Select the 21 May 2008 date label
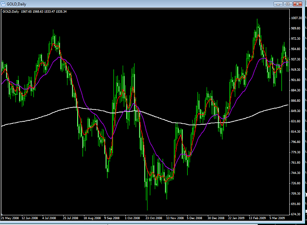 click(10, 218)
